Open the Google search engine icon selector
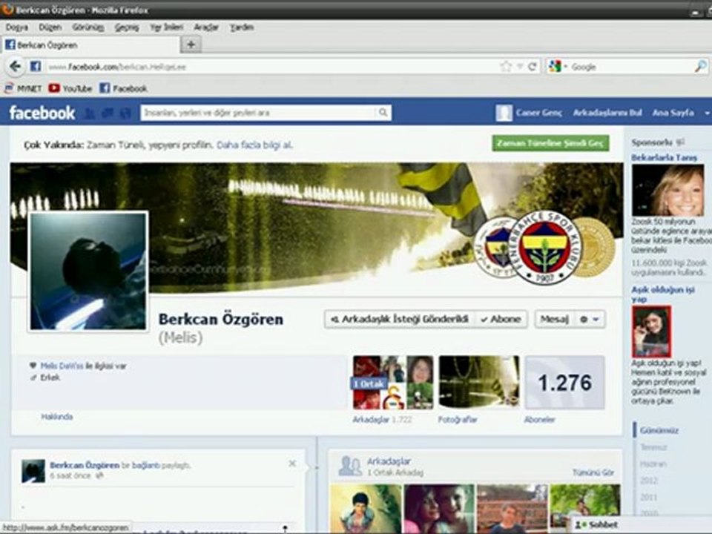 (x=557, y=67)
